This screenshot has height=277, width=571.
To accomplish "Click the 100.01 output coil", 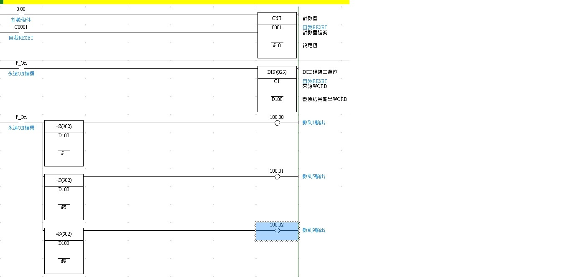I will (277, 177).
